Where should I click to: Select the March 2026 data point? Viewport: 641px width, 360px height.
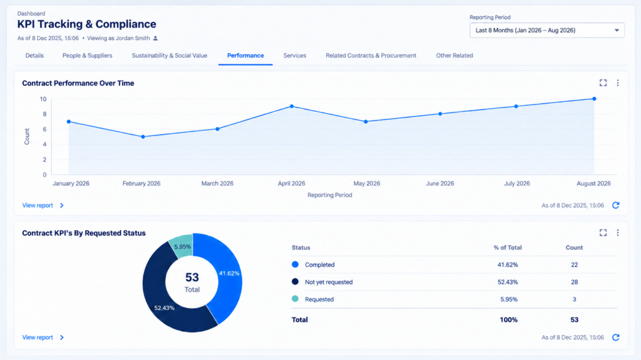point(217,129)
